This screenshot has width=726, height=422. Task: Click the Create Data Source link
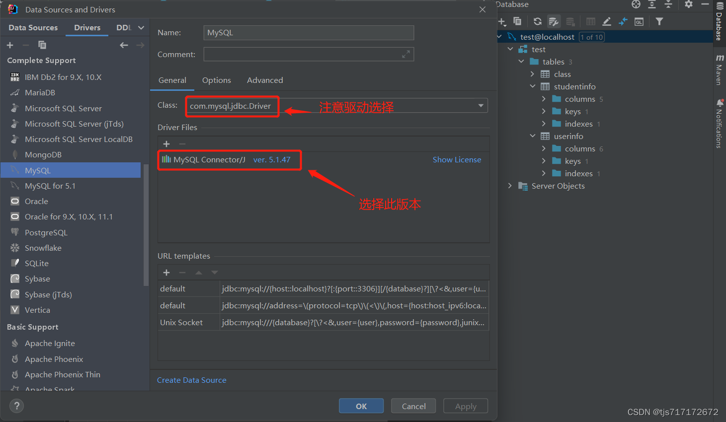tap(192, 380)
